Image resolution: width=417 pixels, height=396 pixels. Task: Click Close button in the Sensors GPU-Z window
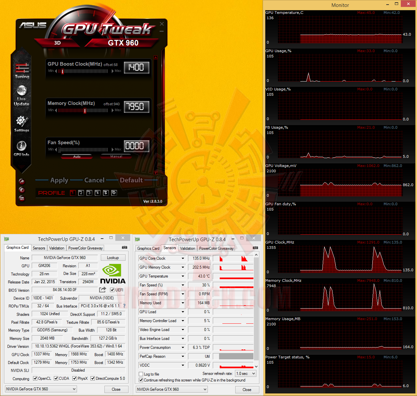pyautogui.click(x=247, y=390)
